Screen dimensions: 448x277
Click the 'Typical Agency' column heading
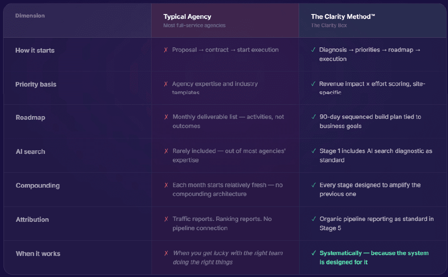tap(187, 17)
